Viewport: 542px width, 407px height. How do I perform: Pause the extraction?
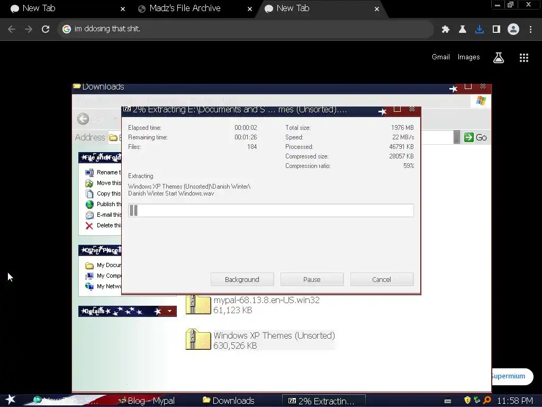[x=312, y=279]
